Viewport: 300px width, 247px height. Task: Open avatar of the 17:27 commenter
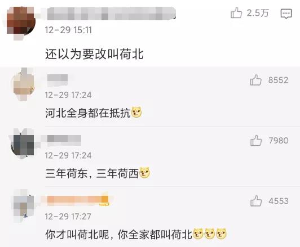pos(23,205)
